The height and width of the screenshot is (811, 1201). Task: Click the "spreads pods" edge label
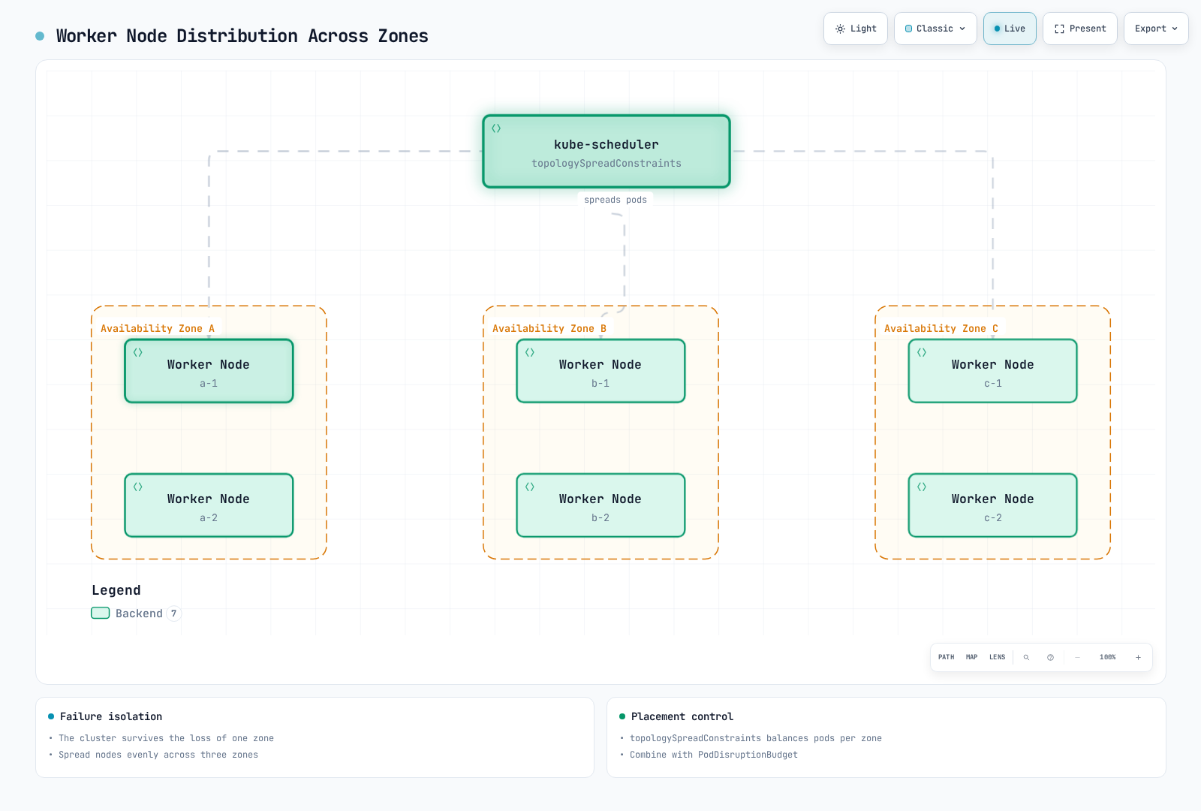[x=616, y=200]
